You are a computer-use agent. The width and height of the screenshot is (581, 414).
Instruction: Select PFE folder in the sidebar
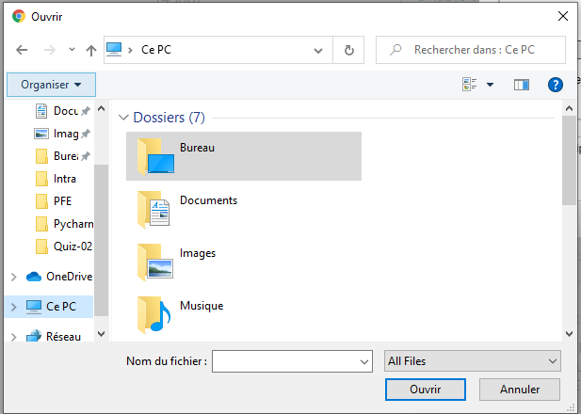coord(62,200)
